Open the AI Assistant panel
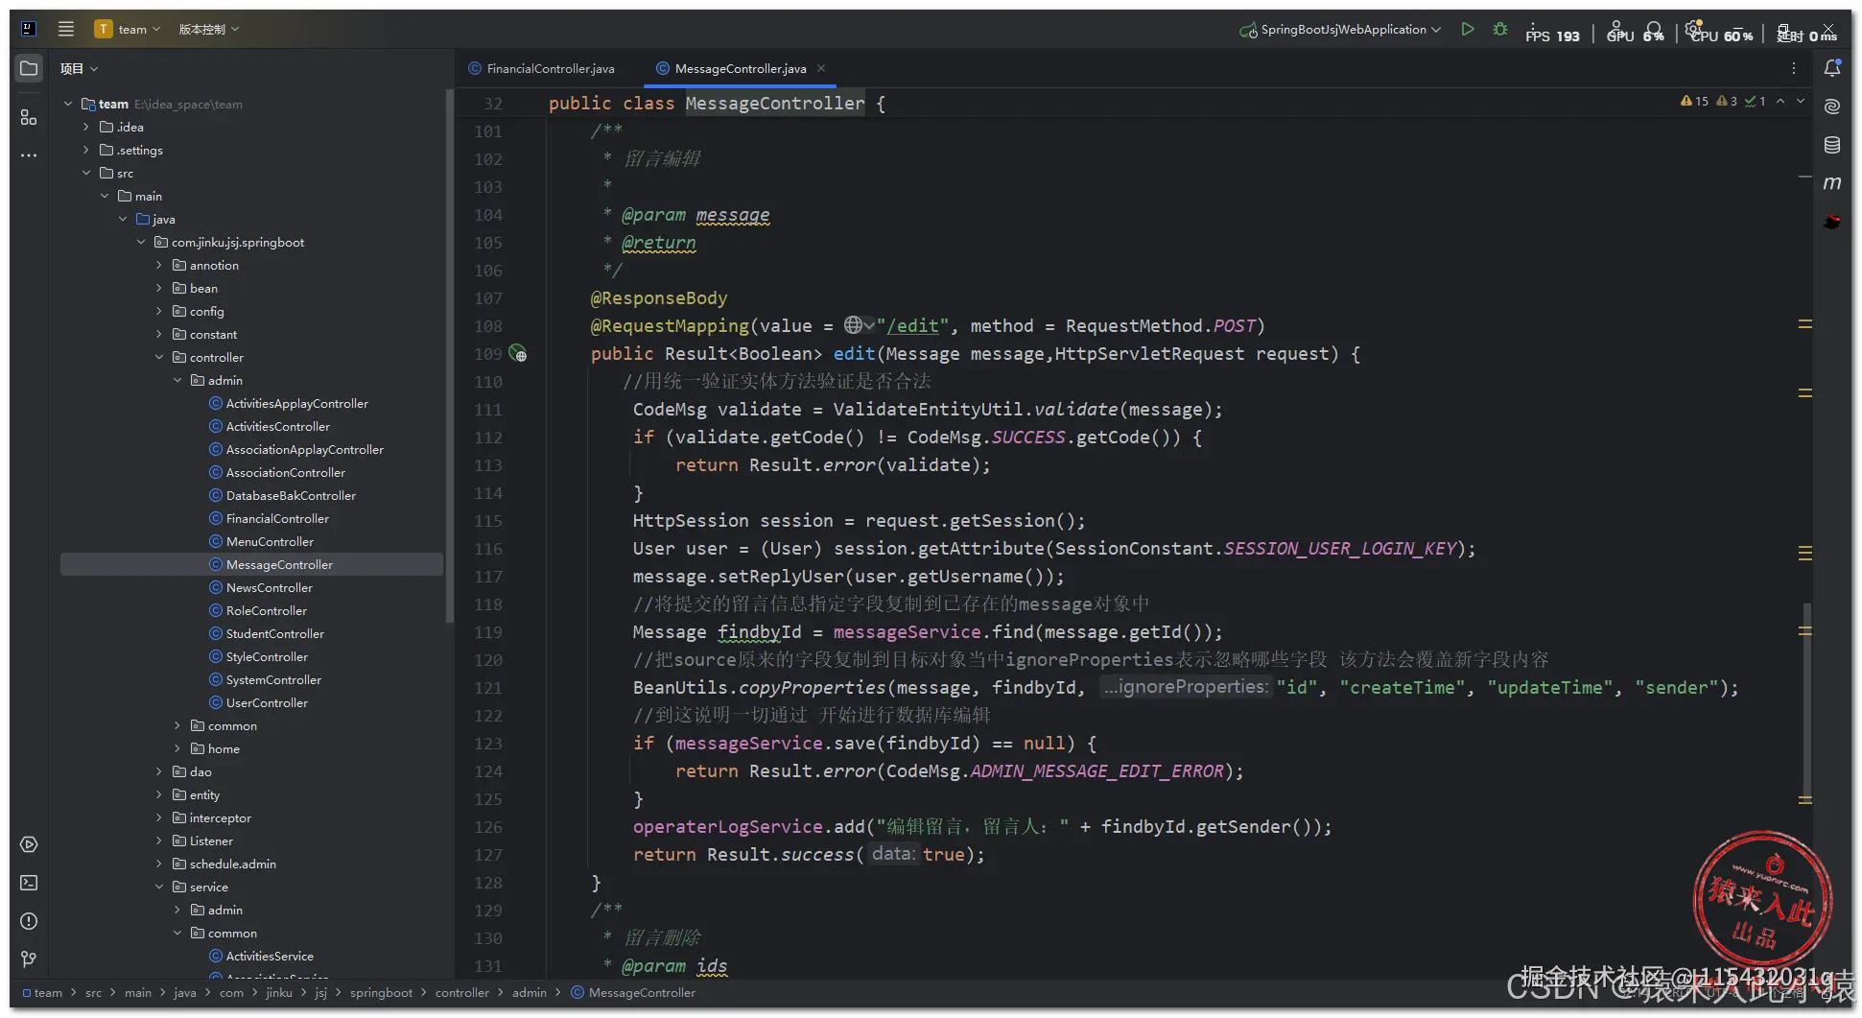The width and height of the screenshot is (1862, 1018). pyautogui.click(x=1832, y=107)
